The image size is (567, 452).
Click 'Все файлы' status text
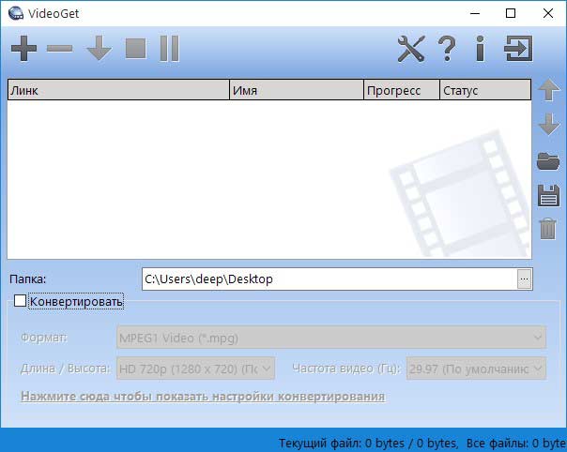click(497, 443)
